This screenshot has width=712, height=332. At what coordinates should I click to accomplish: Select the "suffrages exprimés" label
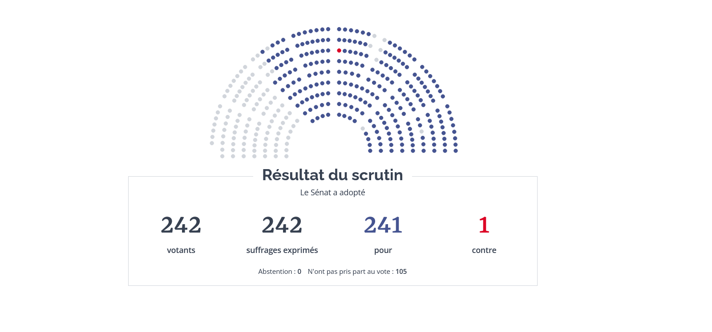282,250
